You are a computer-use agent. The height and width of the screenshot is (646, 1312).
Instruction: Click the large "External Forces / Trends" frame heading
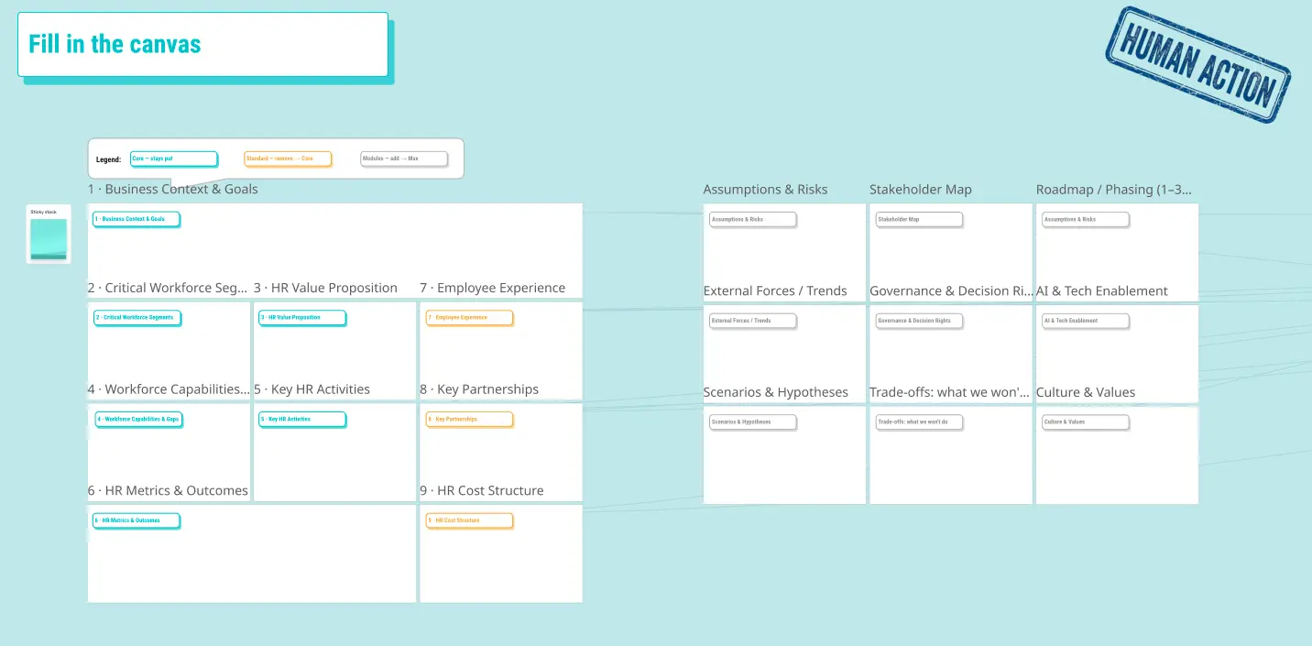point(775,291)
